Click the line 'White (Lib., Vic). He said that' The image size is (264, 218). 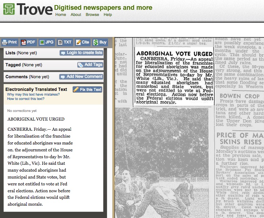click(36, 163)
